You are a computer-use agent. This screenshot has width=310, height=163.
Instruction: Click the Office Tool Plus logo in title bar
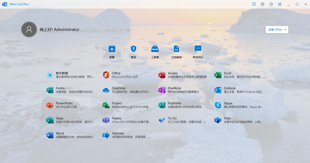(x=5, y=4)
